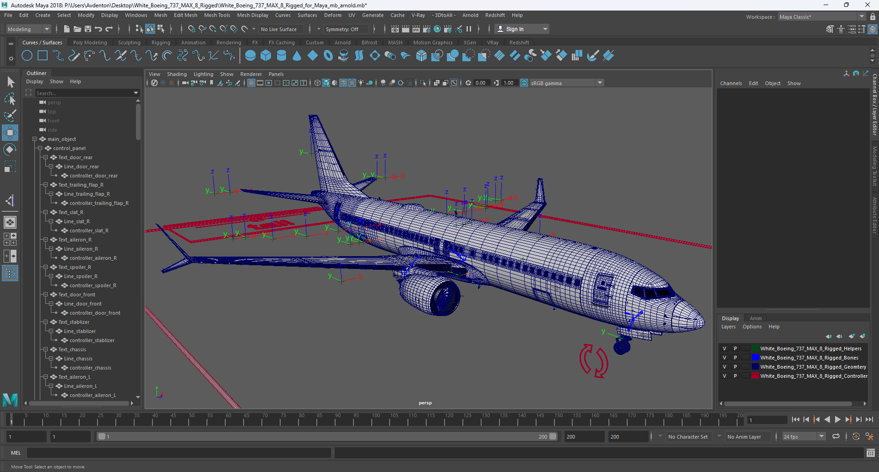Image resolution: width=879 pixels, height=472 pixels.
Task: Activate the Lasso select tool
Action: click(10, 99)
